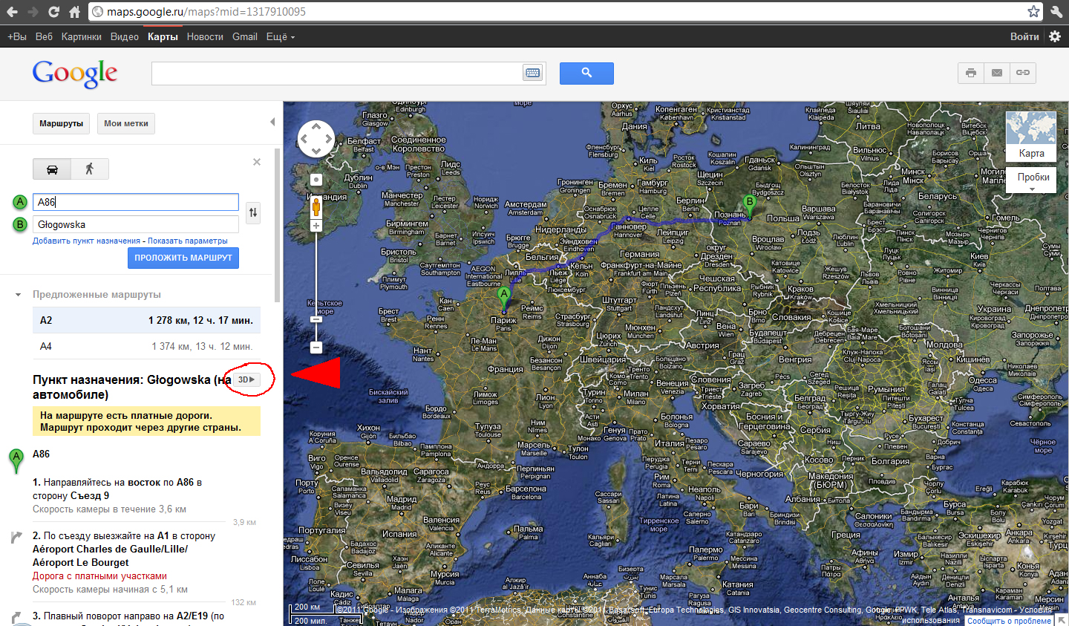Open the browser wrench menu
Viewport: 1069px width, 626px height.
click(x=1056, y=12)
